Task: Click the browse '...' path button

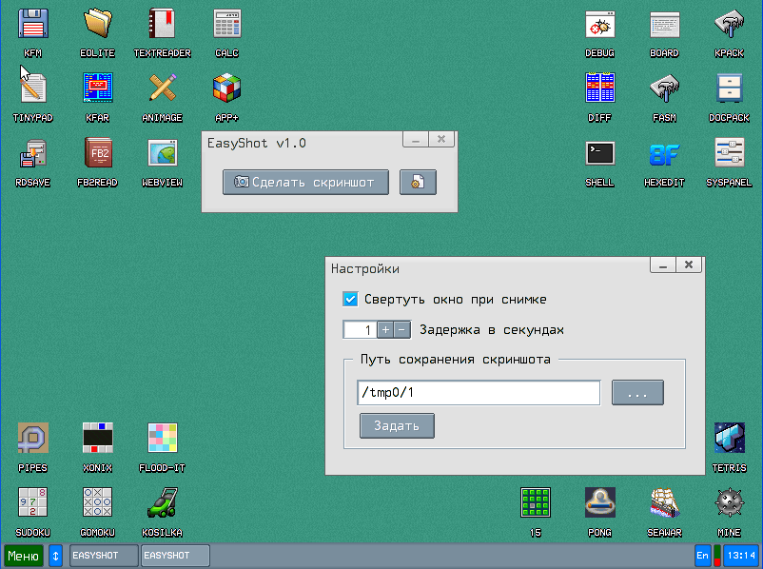Action: 637,393
